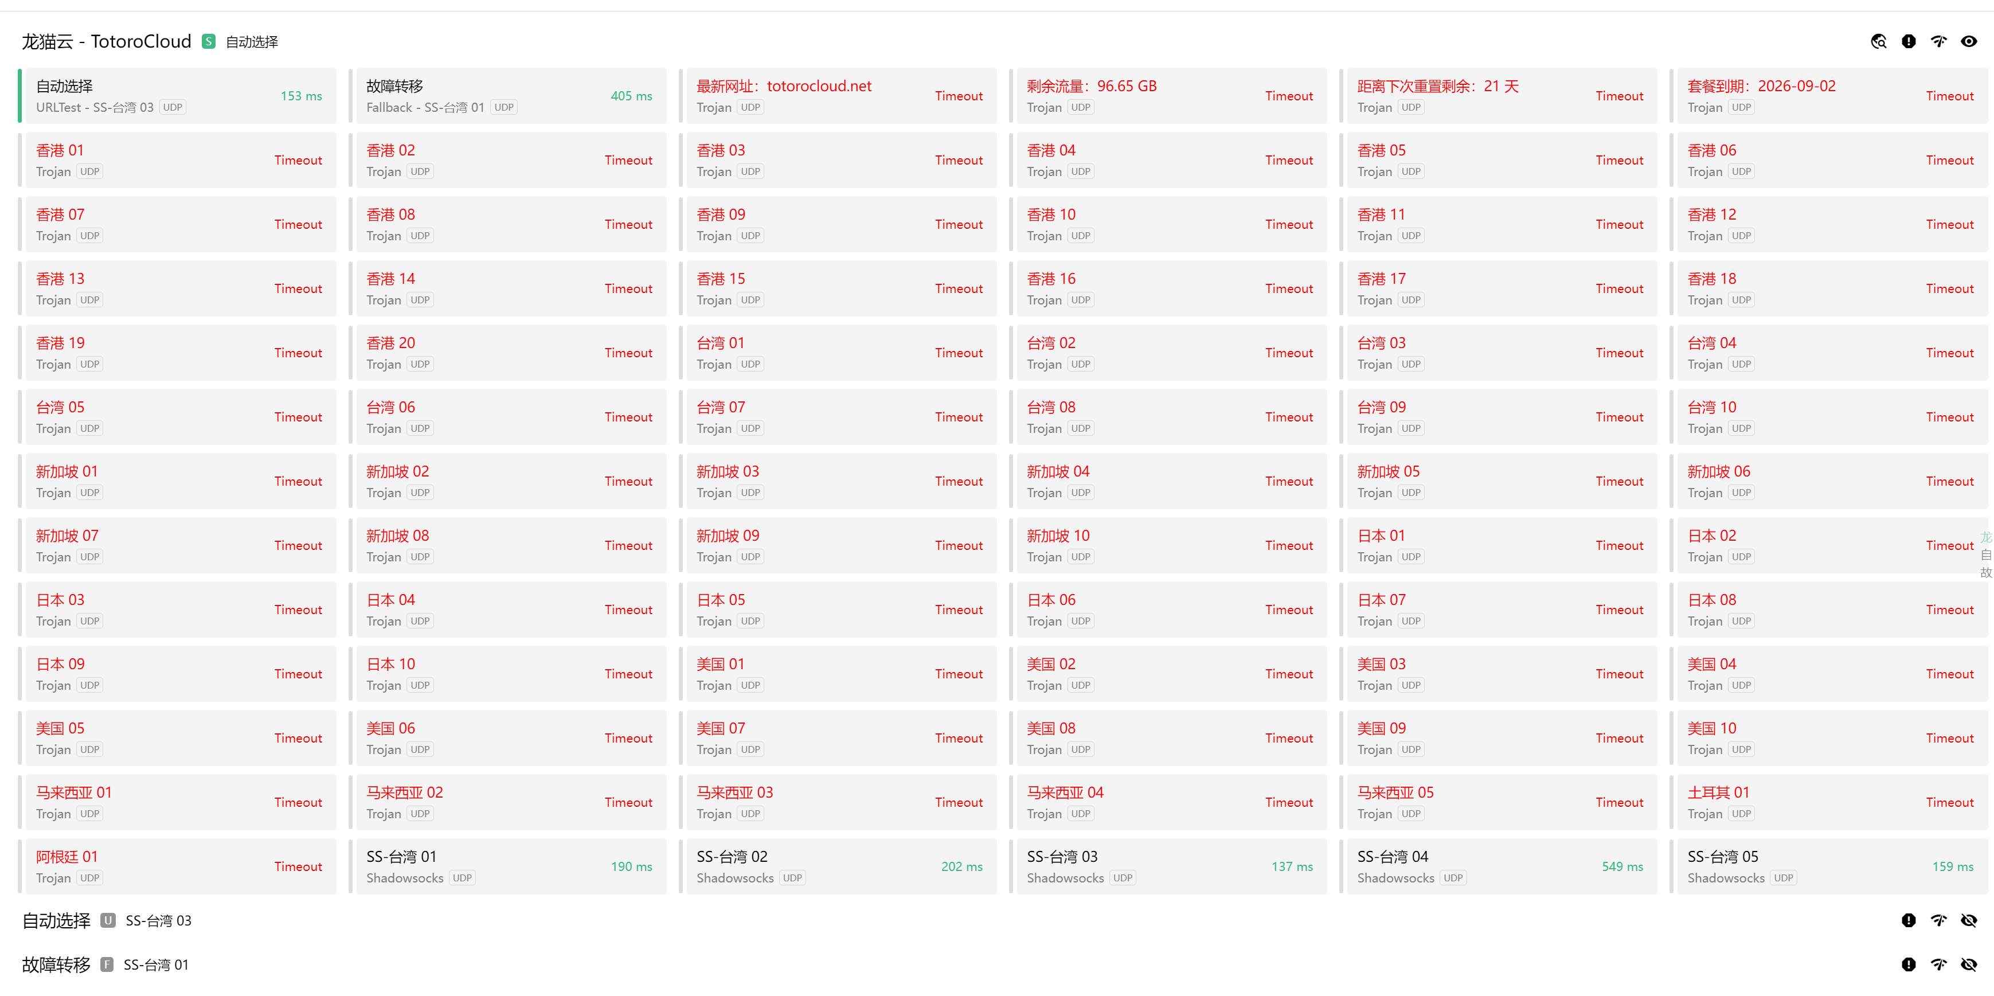Toggle crossed-eye visibility on 故障转移 group
Viewport: 1994px width, 996px height.
pos(1968,964)
